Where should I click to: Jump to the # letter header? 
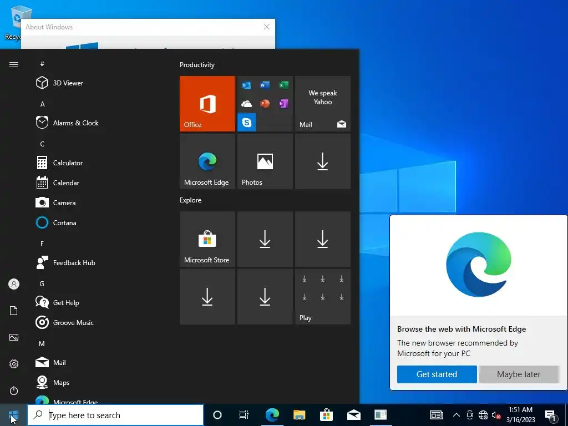point(42,64)
